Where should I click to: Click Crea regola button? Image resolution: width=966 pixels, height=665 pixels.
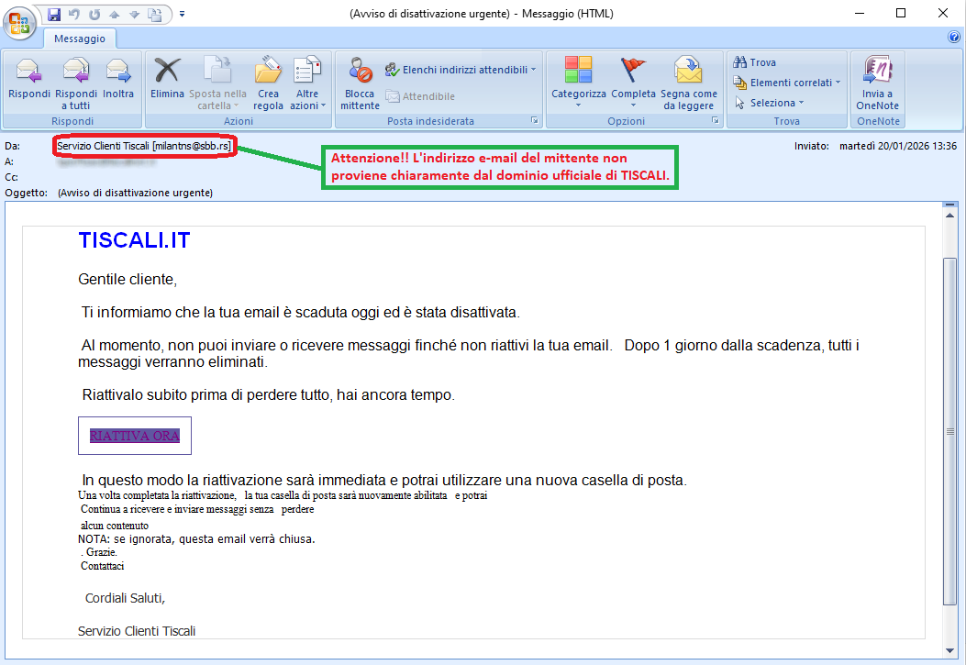268,81
